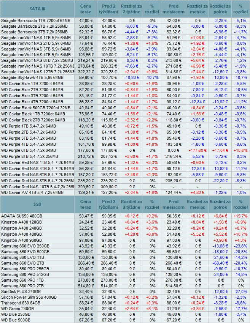Click WD Caviar Red NAS 8TB half-year difference -22,80 €
Image resolution: width=250 pixels, height=323 pixels.
coord(220,181)
